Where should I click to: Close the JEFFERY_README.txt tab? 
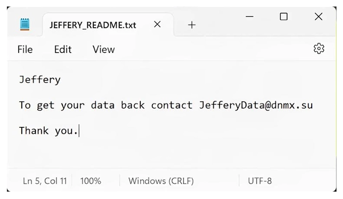[x=157, y=25]
